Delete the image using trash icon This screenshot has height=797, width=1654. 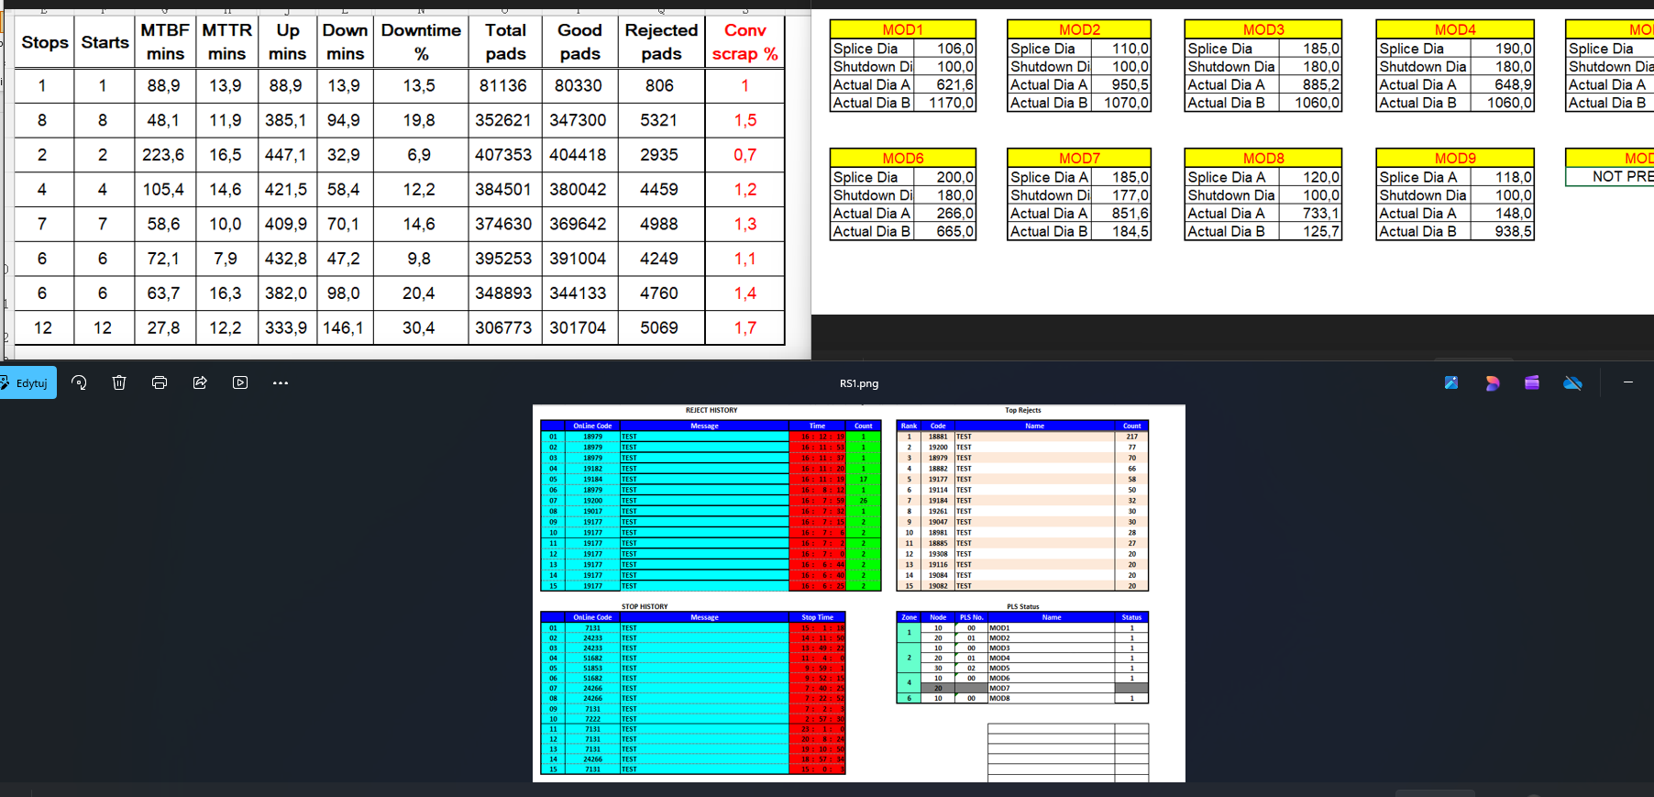pos(119,382)
